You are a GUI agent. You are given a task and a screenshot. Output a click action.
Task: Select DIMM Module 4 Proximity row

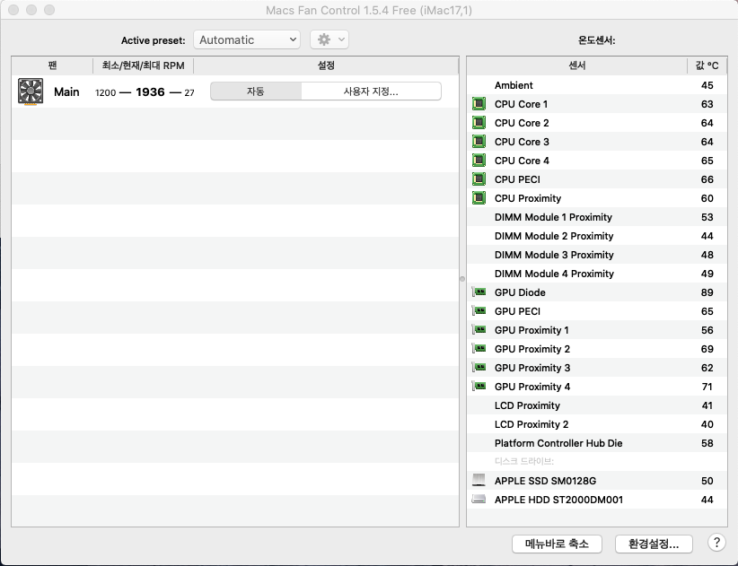pyautogui.click(x=597, y=273)
